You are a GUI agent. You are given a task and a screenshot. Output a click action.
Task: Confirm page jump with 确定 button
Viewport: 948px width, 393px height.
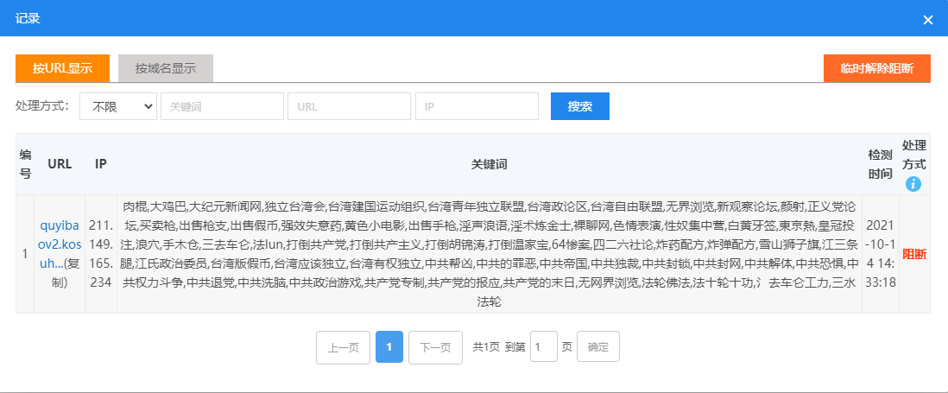597,347
